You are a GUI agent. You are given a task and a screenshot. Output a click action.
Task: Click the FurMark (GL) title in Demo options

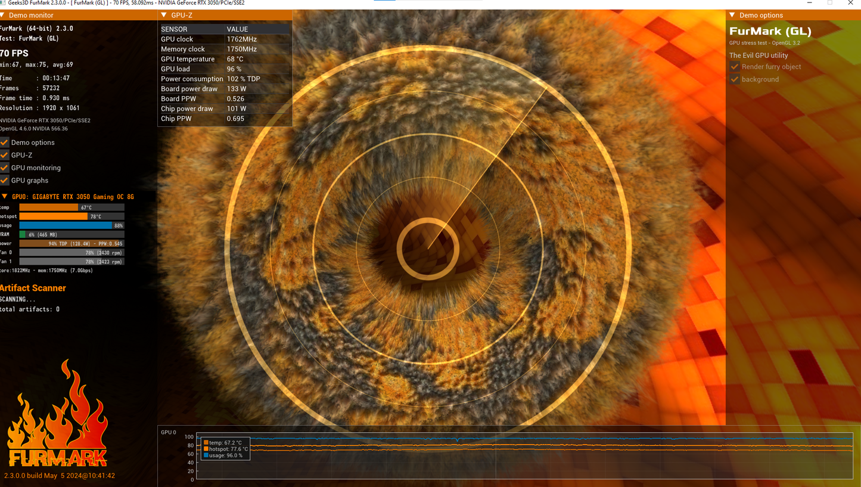pyautogui.click(x=770, y=32)
